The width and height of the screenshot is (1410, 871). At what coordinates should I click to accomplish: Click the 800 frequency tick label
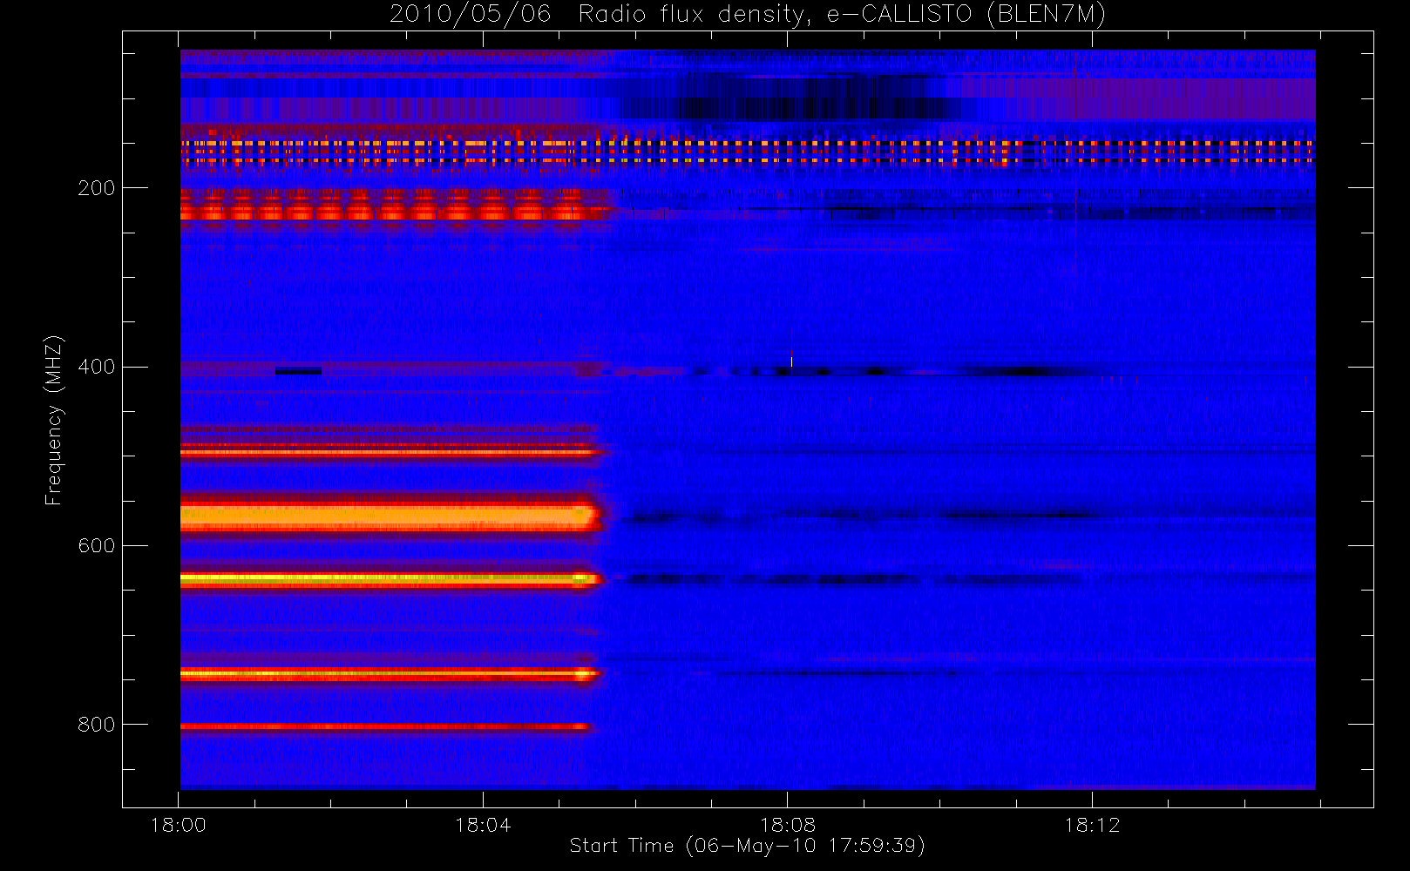(96, 725)
